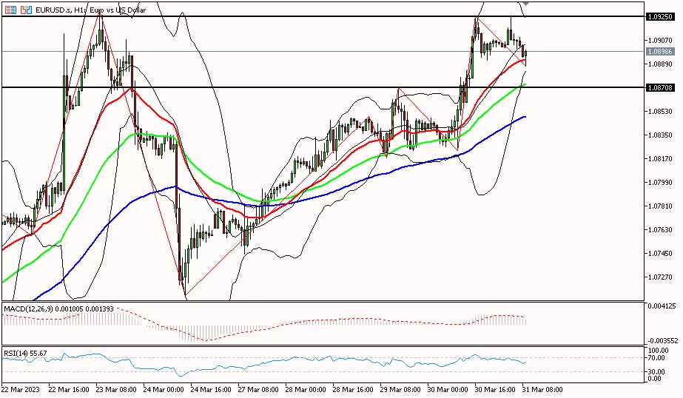Select the 1.08708 support level label
The image size is (683, 398).
pyautogui.click(x=660, y=87)
